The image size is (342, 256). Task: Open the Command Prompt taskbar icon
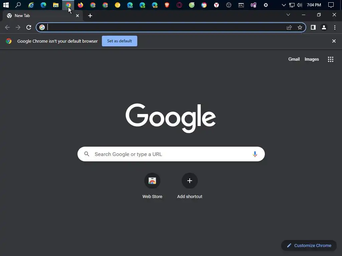click(241, 5)
